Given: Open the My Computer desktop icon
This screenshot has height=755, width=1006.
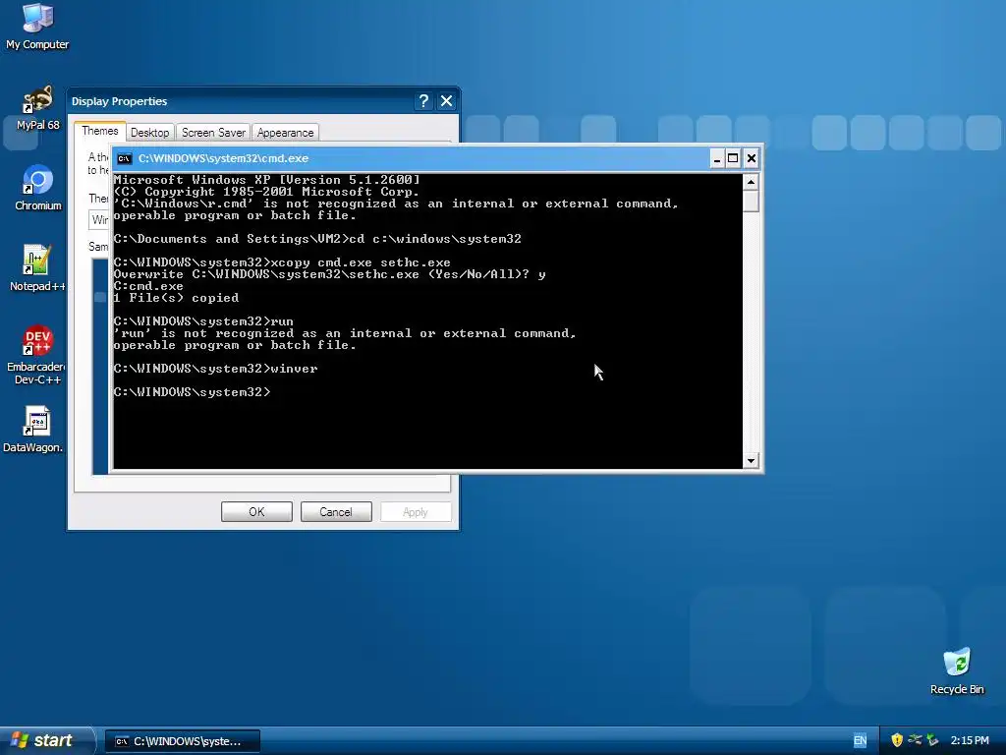Looking at the screenshot, I should [37, 27].
